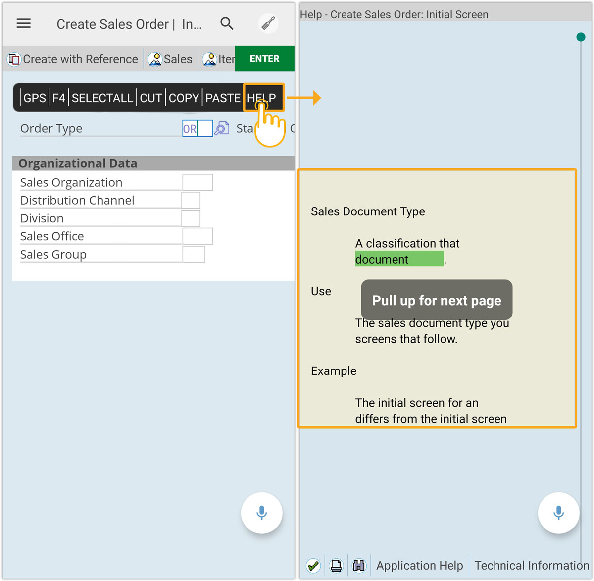Tap the search magnifier icon
594x581 pixels.
(227, 23)
